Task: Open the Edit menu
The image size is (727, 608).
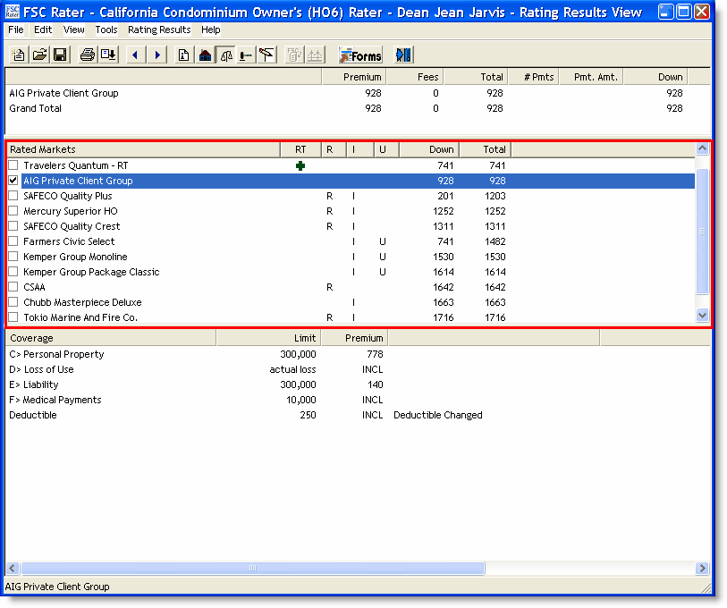Action: click(x=43, y=30)
